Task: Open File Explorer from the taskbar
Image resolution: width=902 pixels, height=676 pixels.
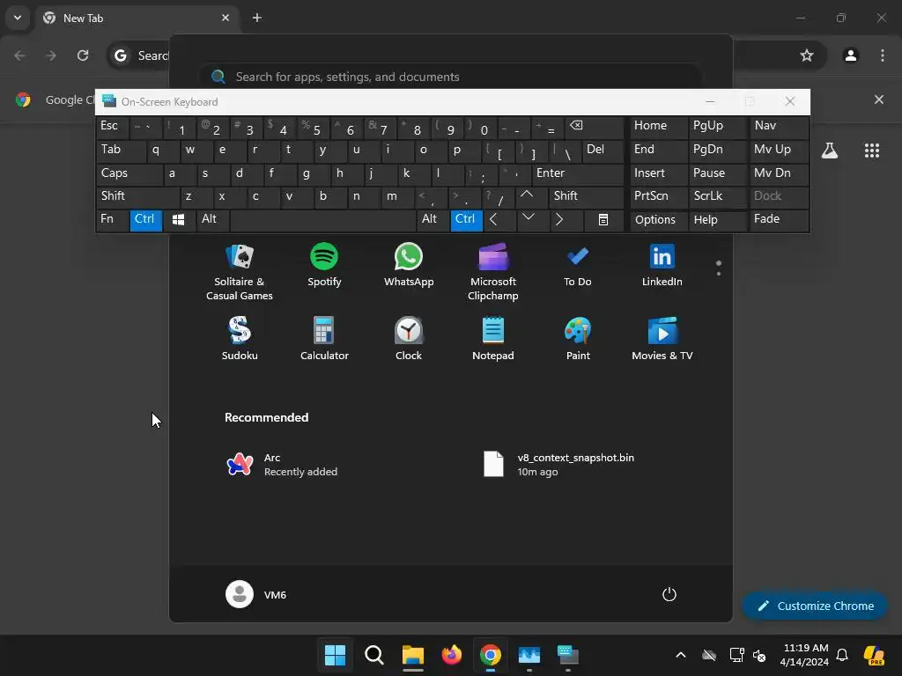Action: (x=412, y=655)
